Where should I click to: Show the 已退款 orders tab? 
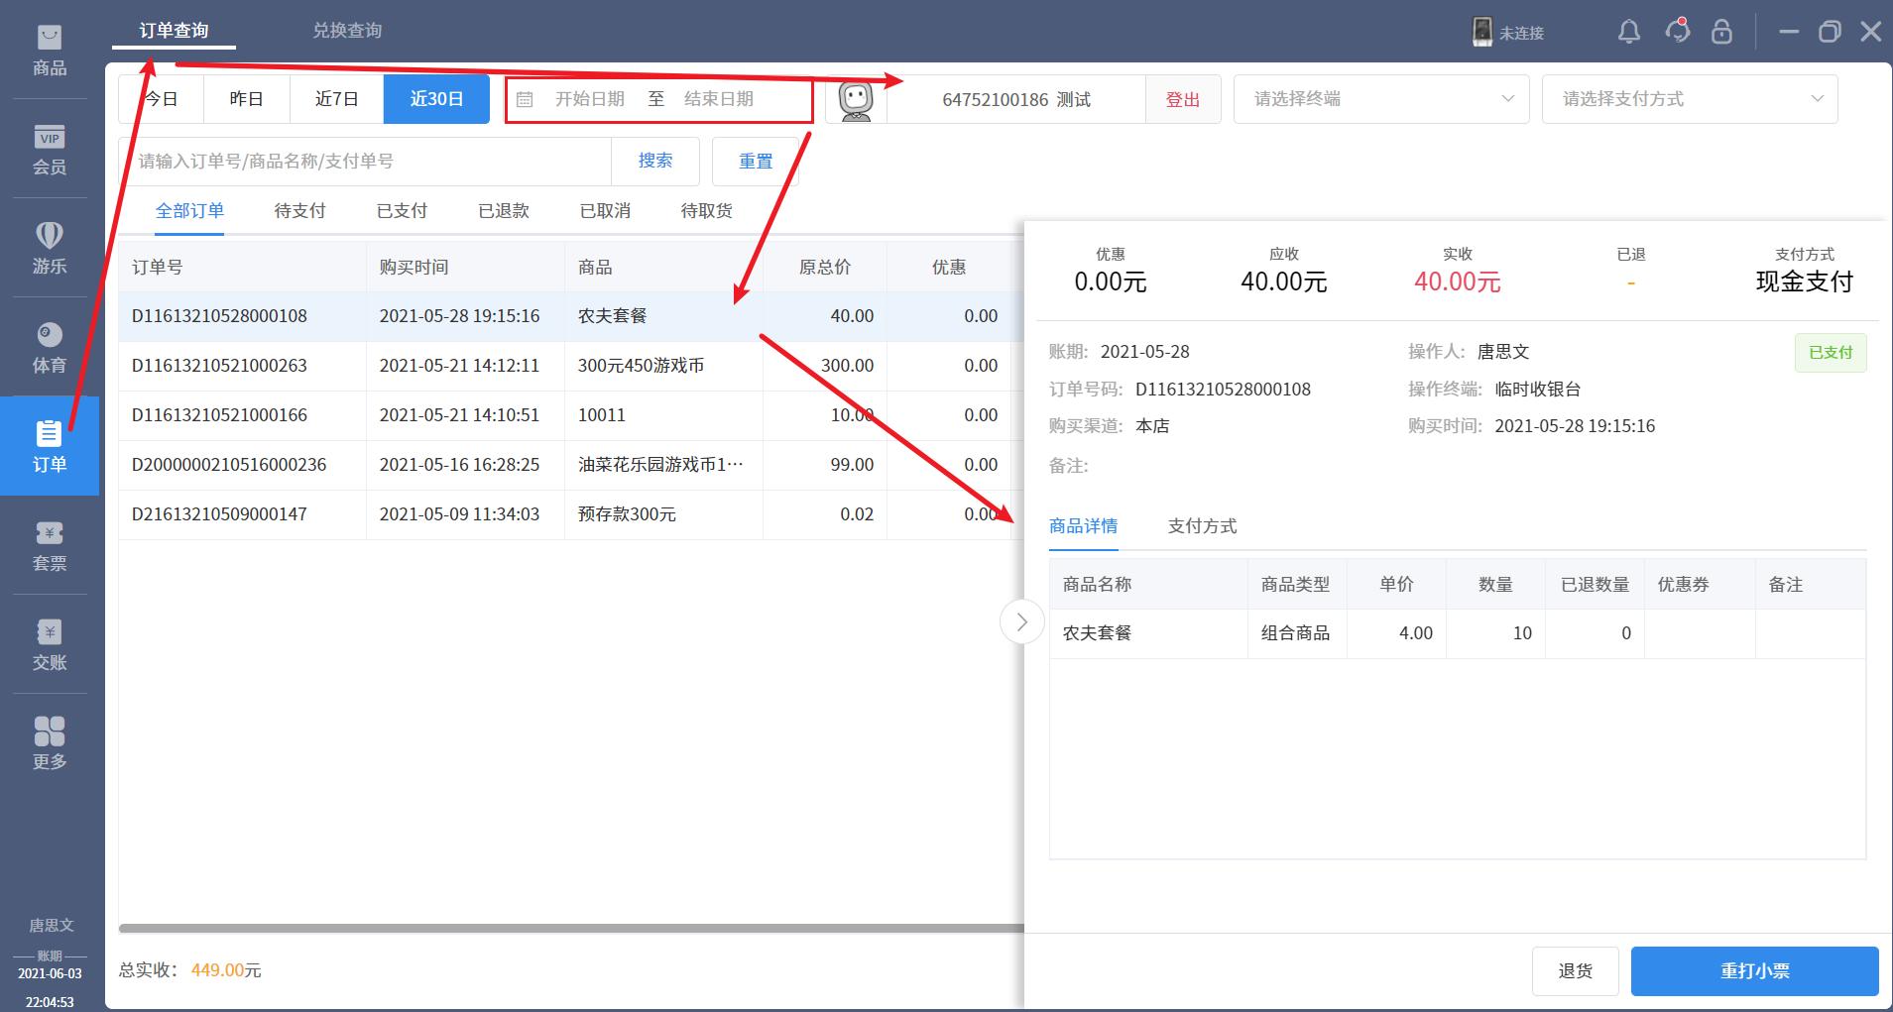(x=504, y=211)
